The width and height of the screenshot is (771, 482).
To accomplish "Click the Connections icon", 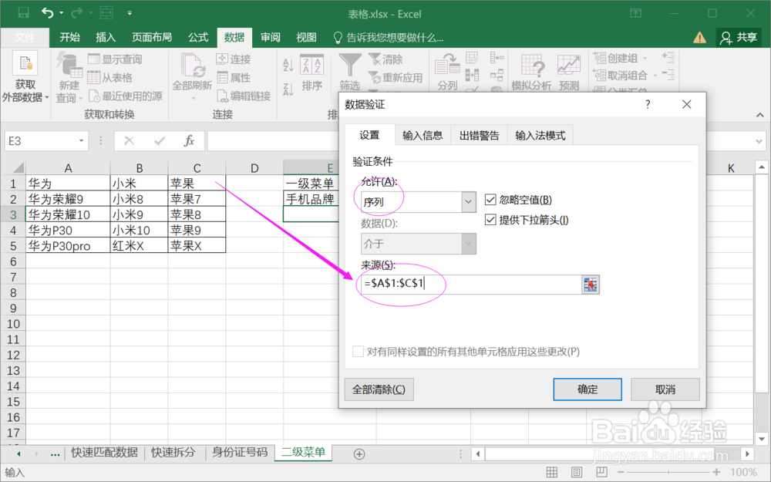I will tap(222, 59).
